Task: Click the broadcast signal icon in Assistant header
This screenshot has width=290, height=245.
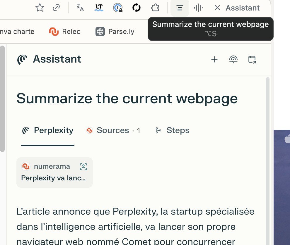Action: point(233,59)
